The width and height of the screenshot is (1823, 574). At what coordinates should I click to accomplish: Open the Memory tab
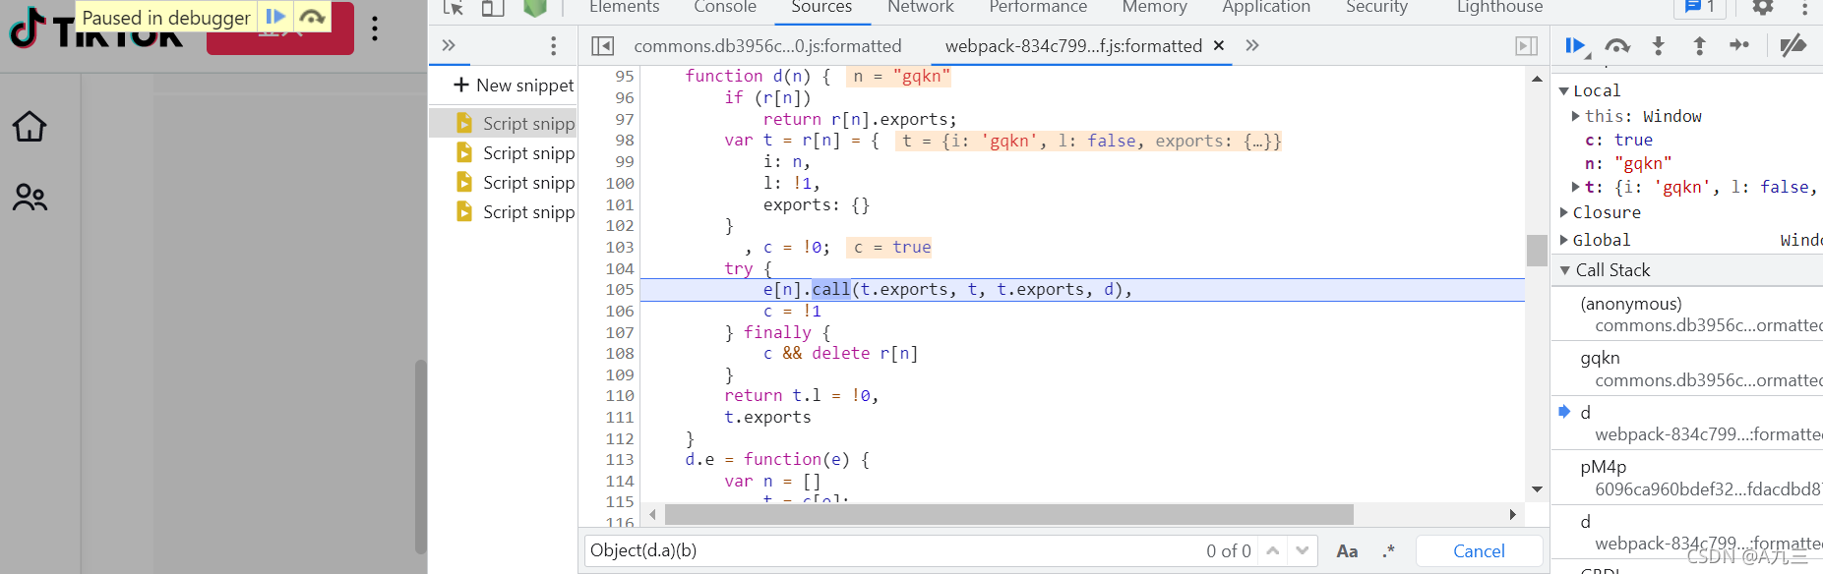pos(1155,8)
